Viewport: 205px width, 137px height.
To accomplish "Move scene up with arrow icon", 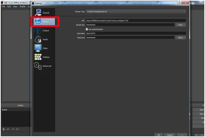I will click(x=13, y=129).
